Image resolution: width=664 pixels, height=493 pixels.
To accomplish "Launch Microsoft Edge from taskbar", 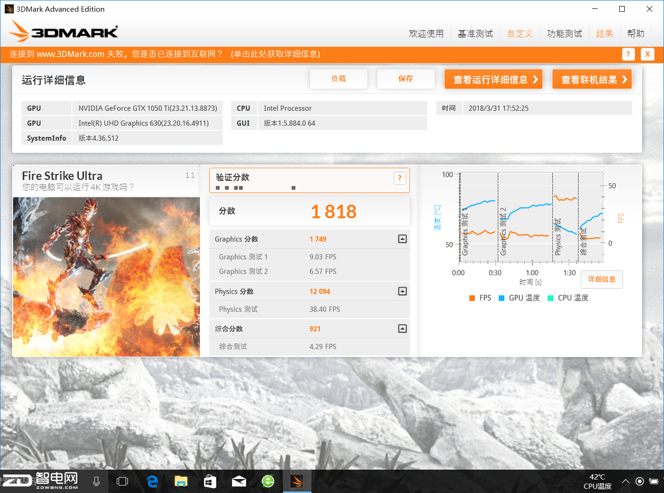I will tap(152, 481).
